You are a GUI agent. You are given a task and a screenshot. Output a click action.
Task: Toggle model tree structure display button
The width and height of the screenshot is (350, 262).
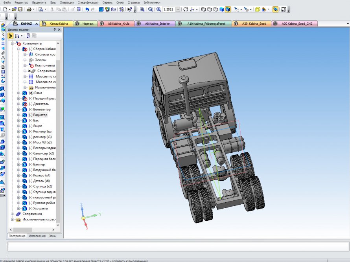[x=10, y=36]
